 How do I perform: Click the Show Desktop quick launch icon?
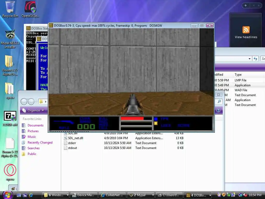[x=19, y=195]
